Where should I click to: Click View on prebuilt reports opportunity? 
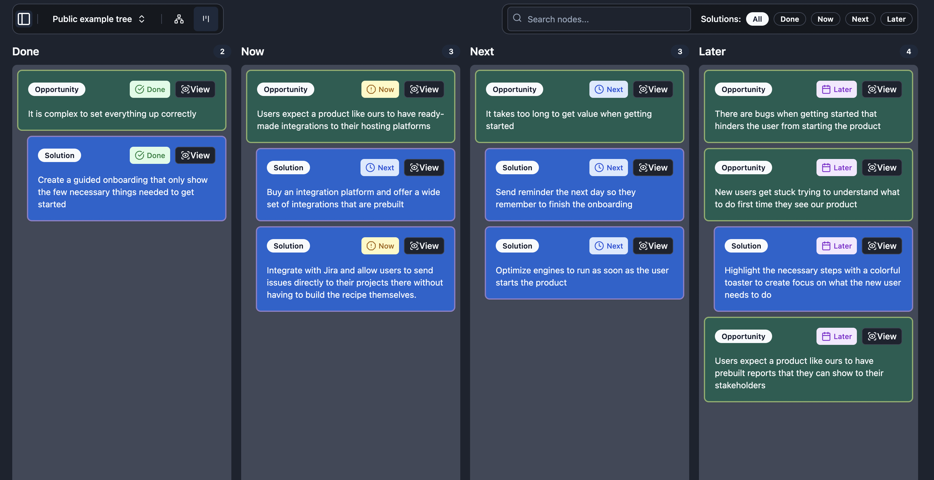click(882, 336)
